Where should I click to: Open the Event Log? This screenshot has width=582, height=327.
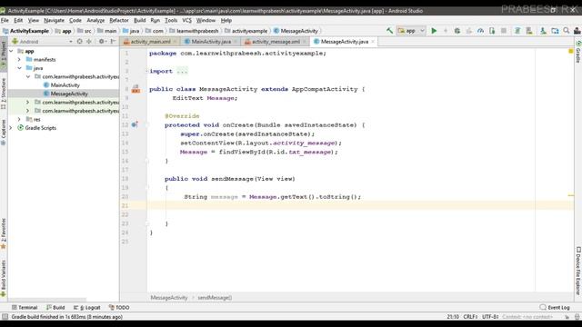click(x=555, y=307)
